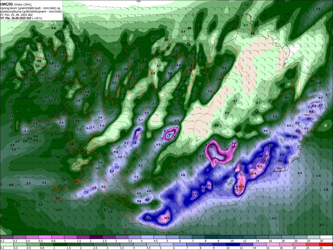This screenshot has height=250, width=333.
Task: Click the 5.8 precipitation label
Action: point(183,175)
